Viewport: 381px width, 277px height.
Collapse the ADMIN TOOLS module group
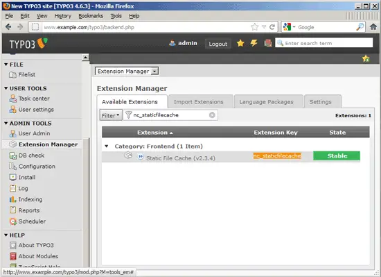click(6, 124)
